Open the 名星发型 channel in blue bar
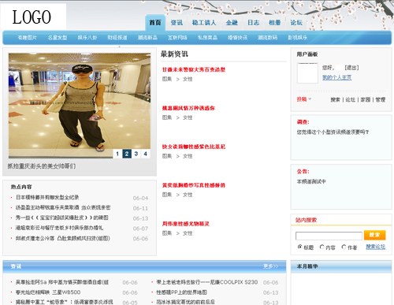 [58, 38]
